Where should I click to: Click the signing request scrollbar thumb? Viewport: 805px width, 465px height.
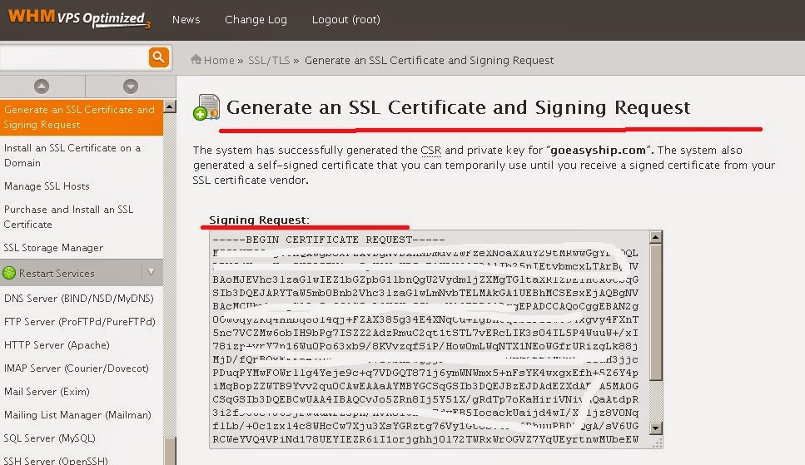(656, 312)
